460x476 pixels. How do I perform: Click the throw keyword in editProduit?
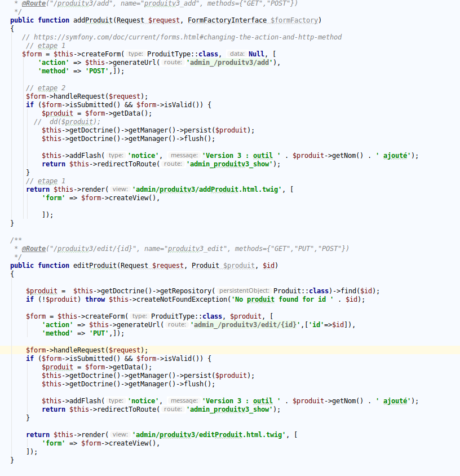tap(95, 299)
